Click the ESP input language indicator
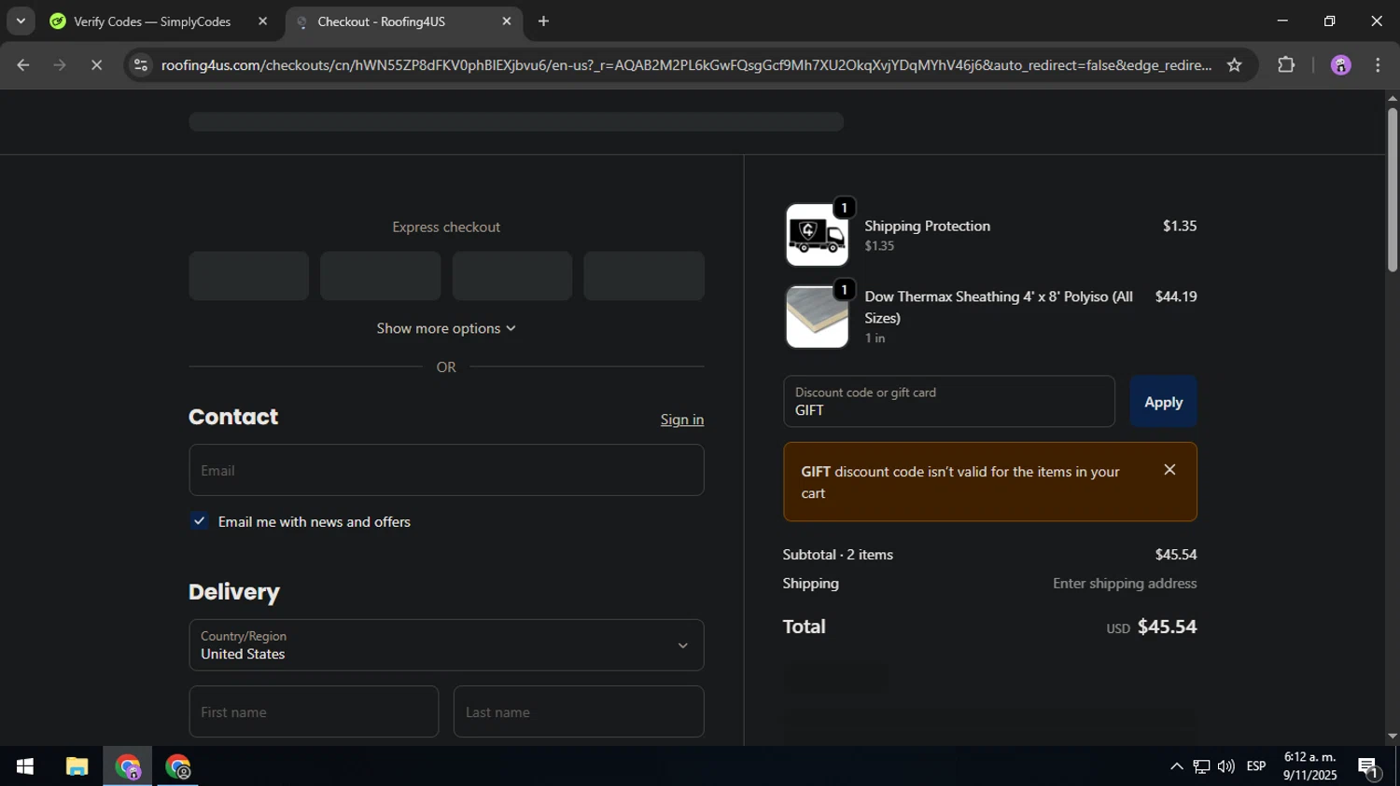The width and height of the screenshot is (1400, 786). pos(1256,766)
